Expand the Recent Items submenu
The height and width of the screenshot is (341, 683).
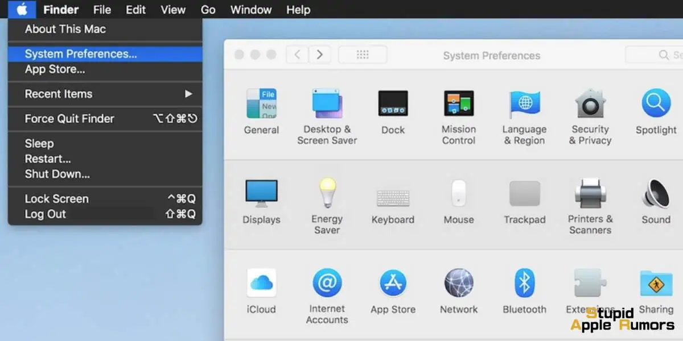click(105, 94)
